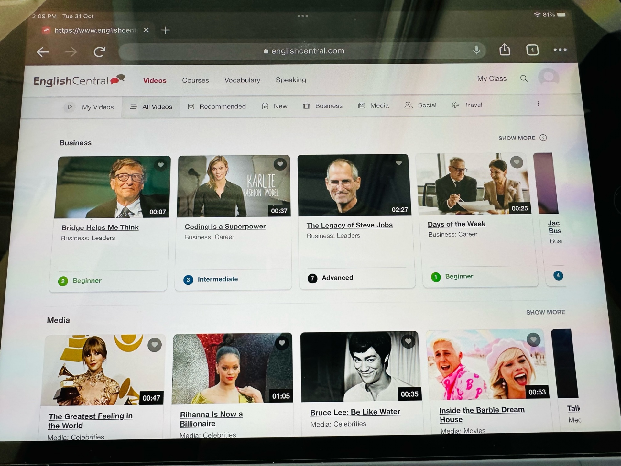The image size is (621, 466).
Task: Toggle heart on Coding Is a Superpower
Action: coord(280,164)
